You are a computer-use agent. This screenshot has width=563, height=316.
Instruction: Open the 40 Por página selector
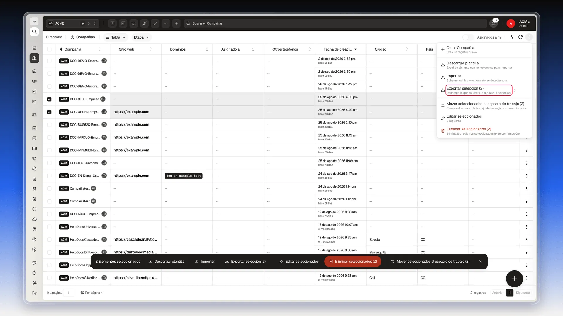click(x=92, y=293)
